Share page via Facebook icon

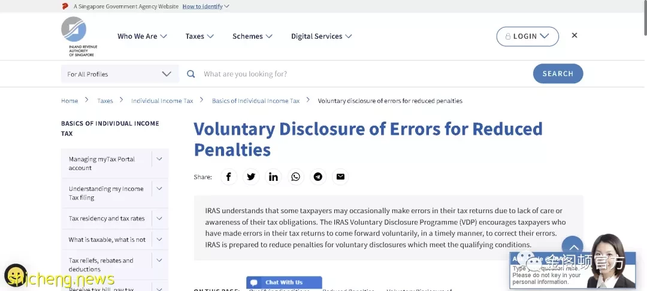[229, 177]
